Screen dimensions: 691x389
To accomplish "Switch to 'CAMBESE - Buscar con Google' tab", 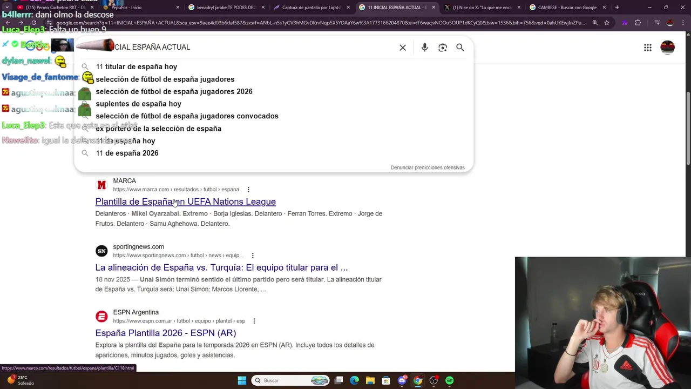I will click(567, 8).
